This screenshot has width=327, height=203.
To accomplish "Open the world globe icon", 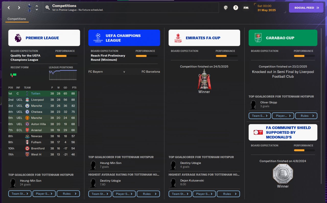I will (226, 8).
